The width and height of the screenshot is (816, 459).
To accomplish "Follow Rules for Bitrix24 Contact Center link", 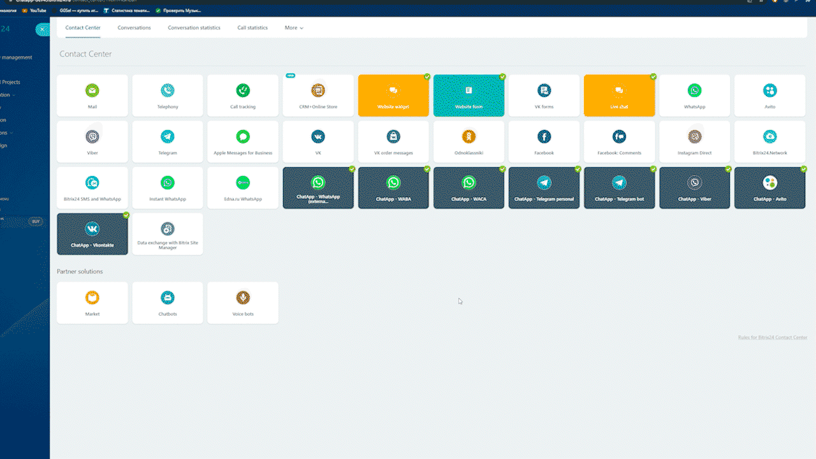I will (772, 337).
